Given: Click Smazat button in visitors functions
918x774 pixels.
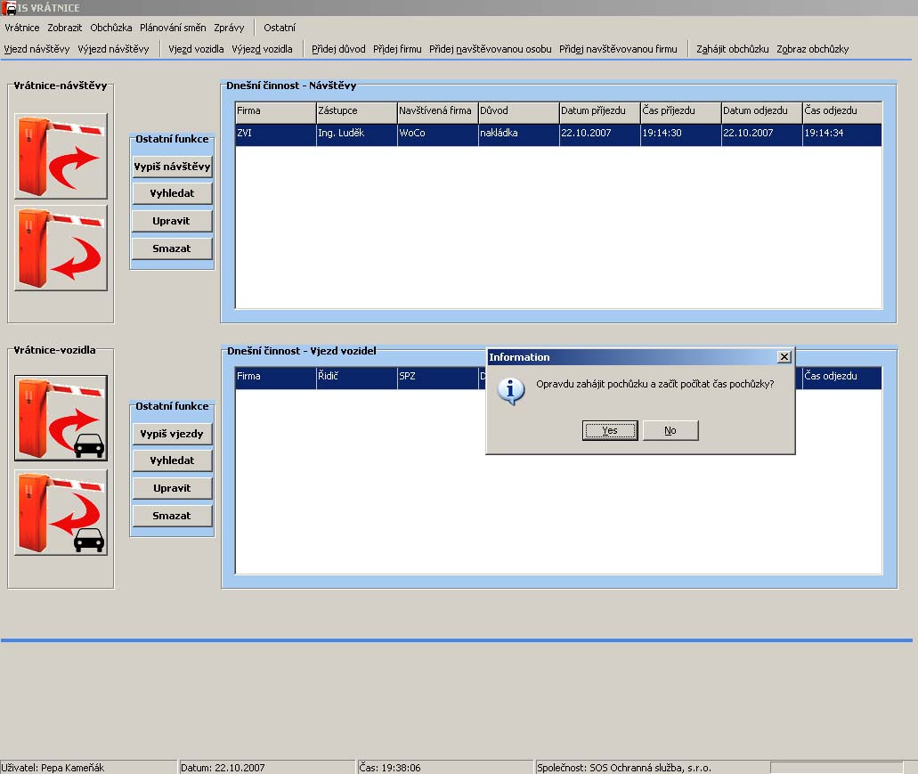Looking at the screenshot, I should (x=172, y=248).
